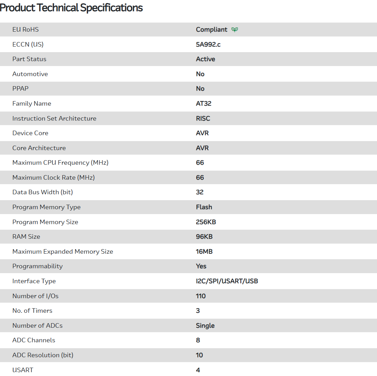Click the 5A992.c ECCN value
The height and width of the screenshot is (376, 377).
pyautogui.click(x=208, y=44)
